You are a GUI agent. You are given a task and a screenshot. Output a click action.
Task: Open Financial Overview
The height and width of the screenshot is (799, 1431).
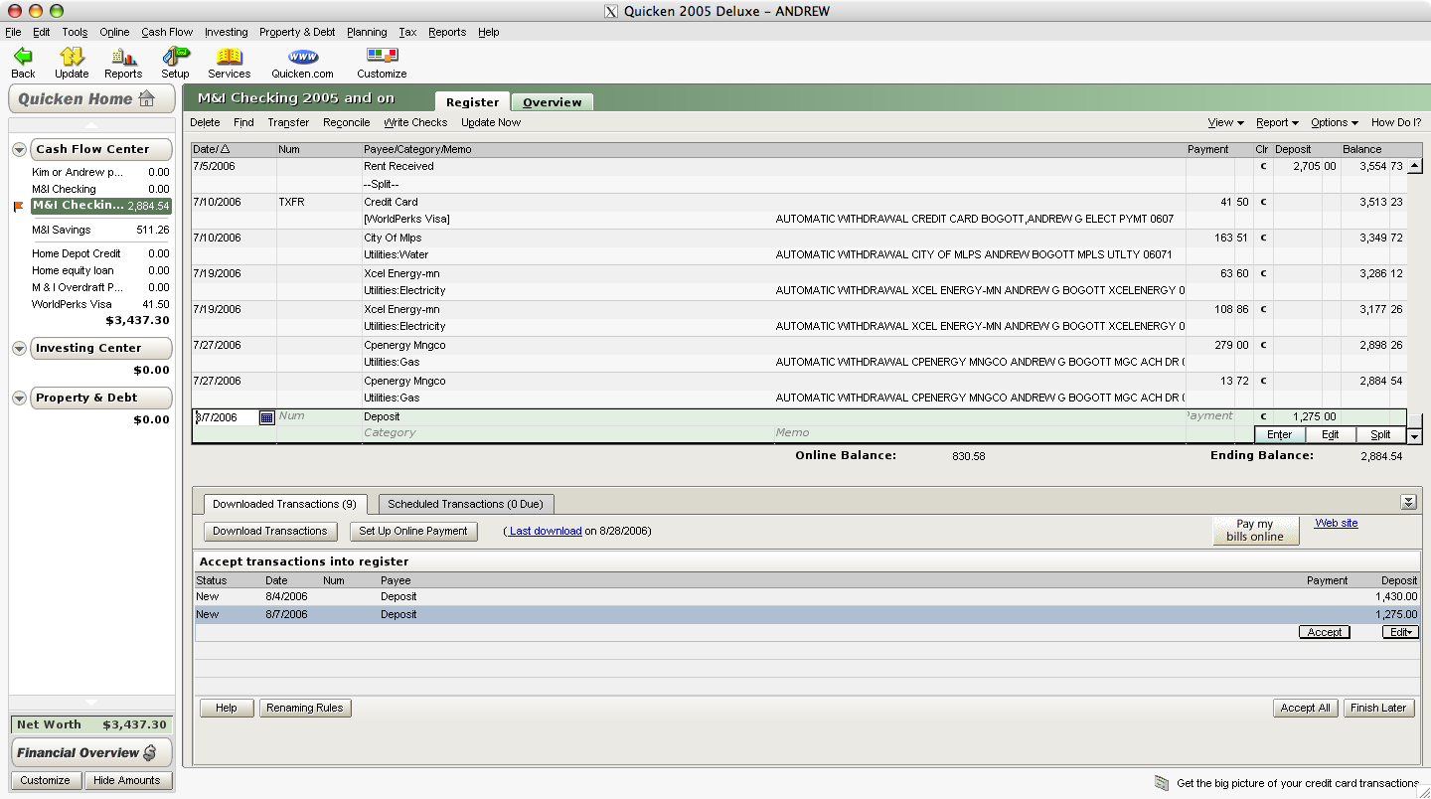(91, 752)
